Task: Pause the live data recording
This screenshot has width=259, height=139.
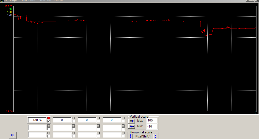Action: (12, 135)
